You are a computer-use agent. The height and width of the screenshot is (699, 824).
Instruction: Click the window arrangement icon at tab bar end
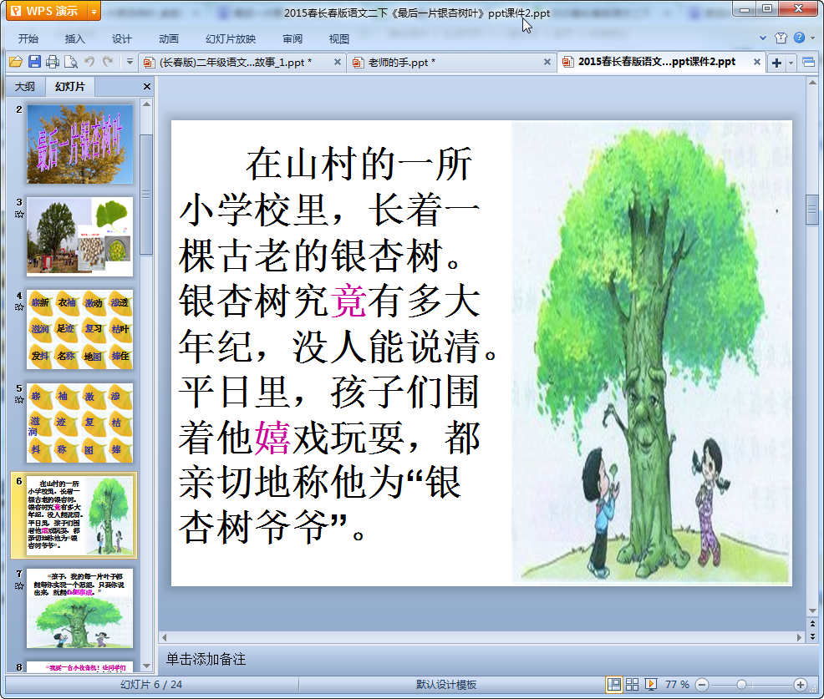pyautogui.click(x=809, y=63)
